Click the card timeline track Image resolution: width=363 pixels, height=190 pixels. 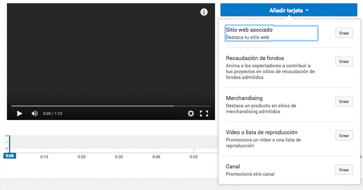pos(113,142)
